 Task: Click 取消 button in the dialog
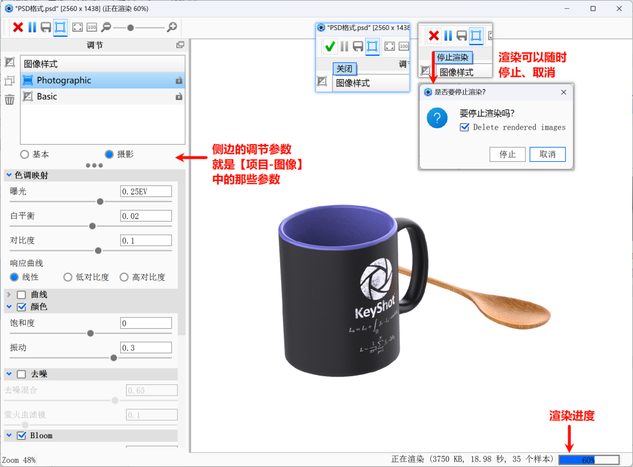pos(547,154)
